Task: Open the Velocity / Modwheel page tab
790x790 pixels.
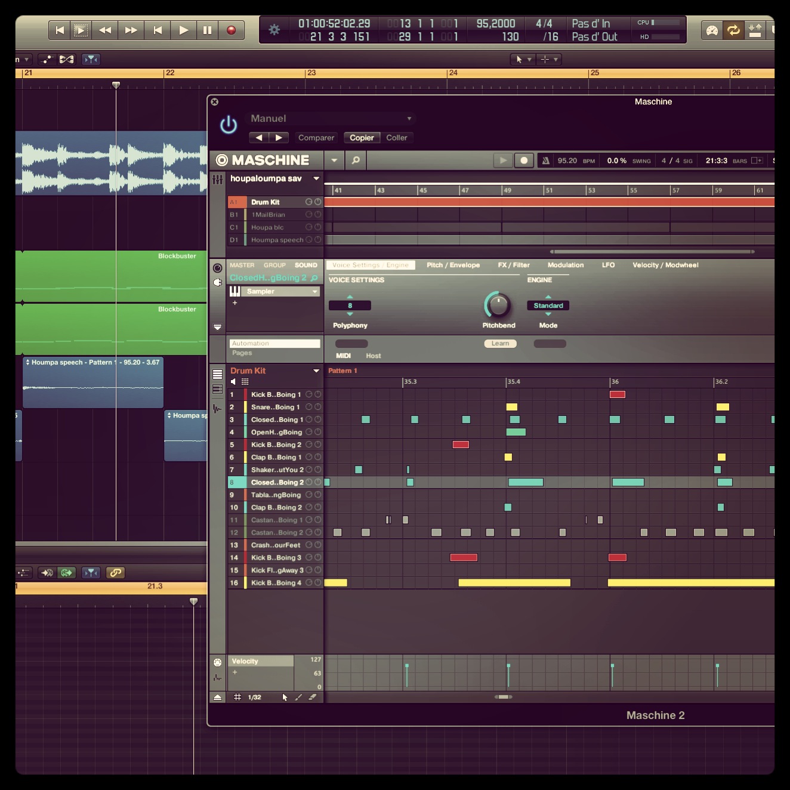Action: (665, 266)
